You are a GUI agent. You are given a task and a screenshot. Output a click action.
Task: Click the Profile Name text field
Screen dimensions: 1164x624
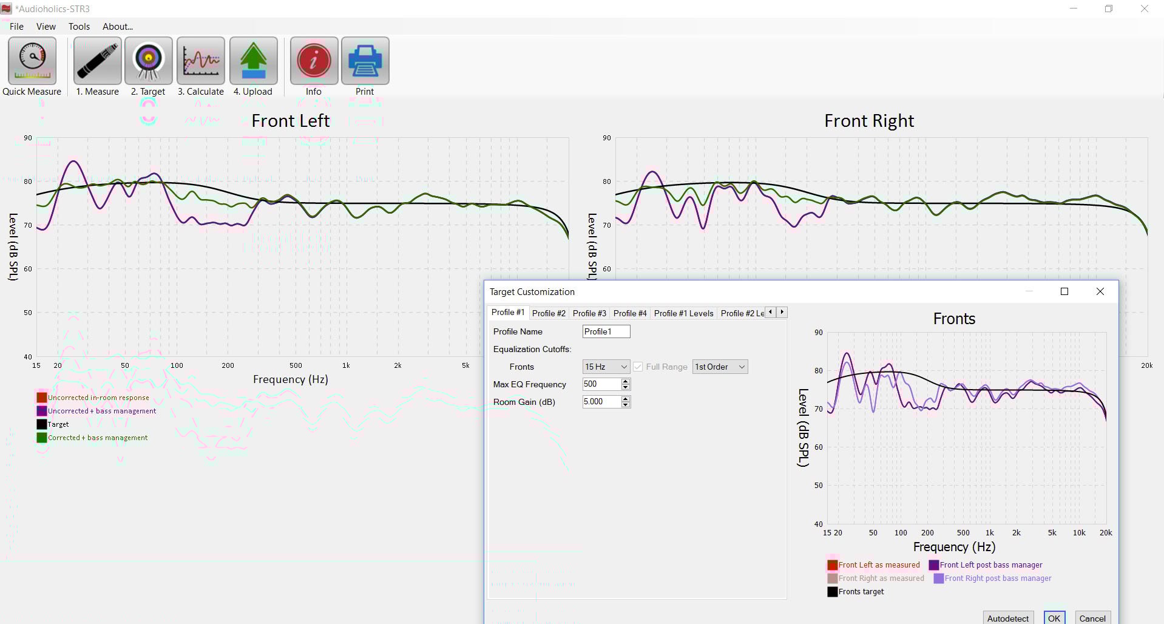pos(606,331)
